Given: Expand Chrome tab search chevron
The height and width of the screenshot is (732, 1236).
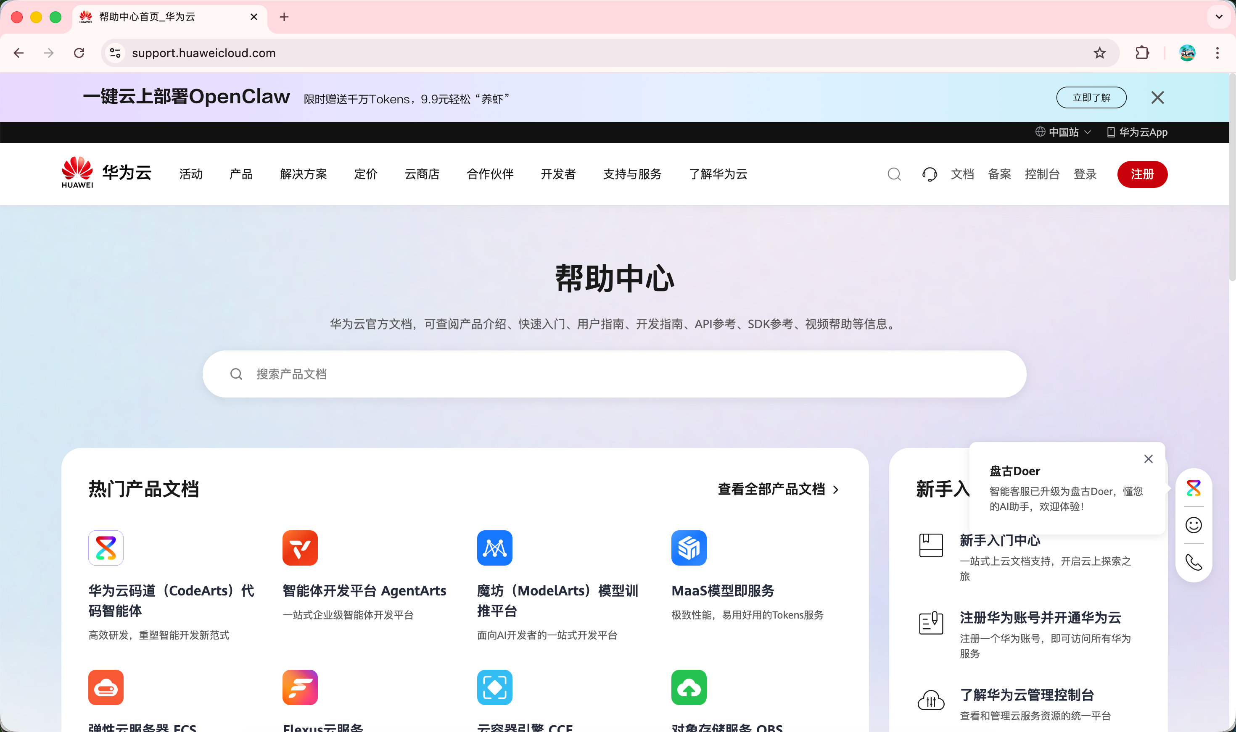Looking at the screenshot, I should [x=1219, y=17].
